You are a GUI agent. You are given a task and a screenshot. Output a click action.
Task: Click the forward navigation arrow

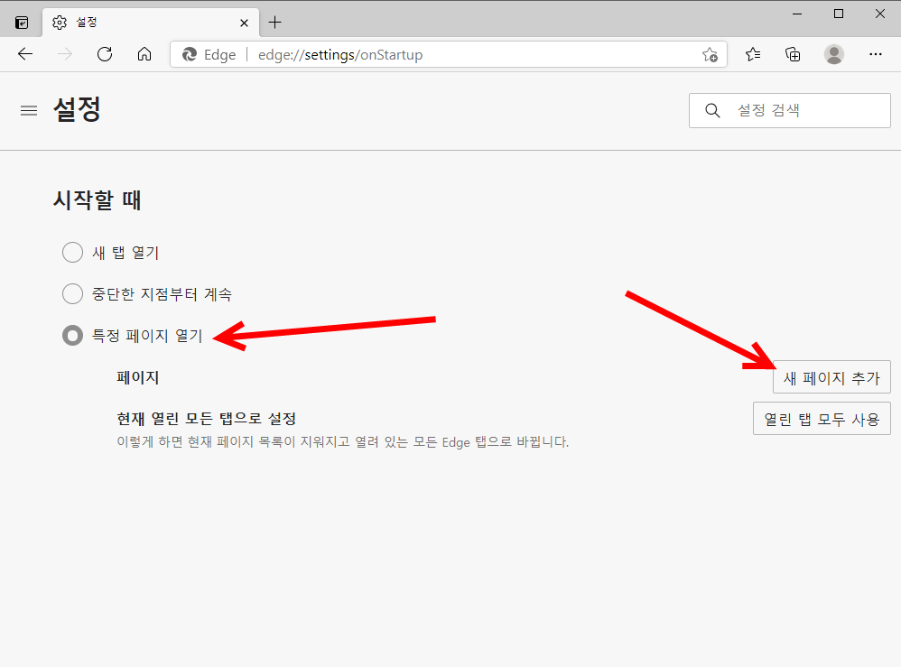[x=65, y=54]
